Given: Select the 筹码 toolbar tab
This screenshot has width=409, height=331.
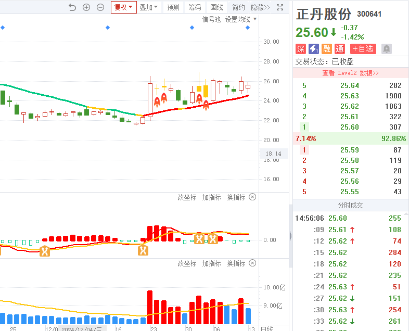Looking at the screenshot, I should pyautogui.click(x=195, y=7).
